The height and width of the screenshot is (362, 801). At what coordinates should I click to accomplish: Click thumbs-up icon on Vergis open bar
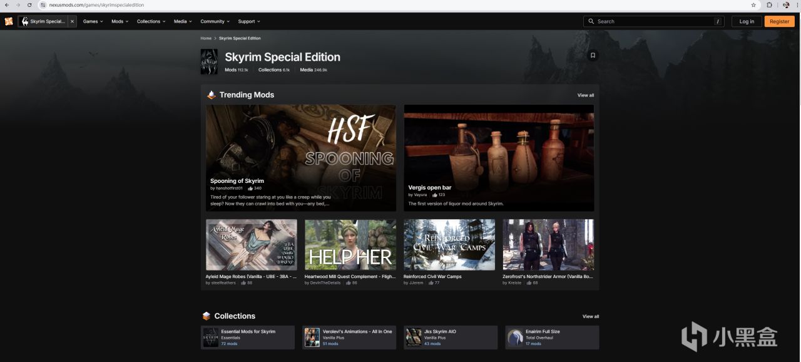435,195
